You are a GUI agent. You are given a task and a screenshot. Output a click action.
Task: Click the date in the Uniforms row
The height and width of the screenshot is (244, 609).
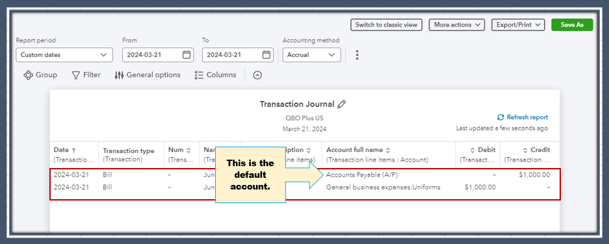(x=71, y=187)
